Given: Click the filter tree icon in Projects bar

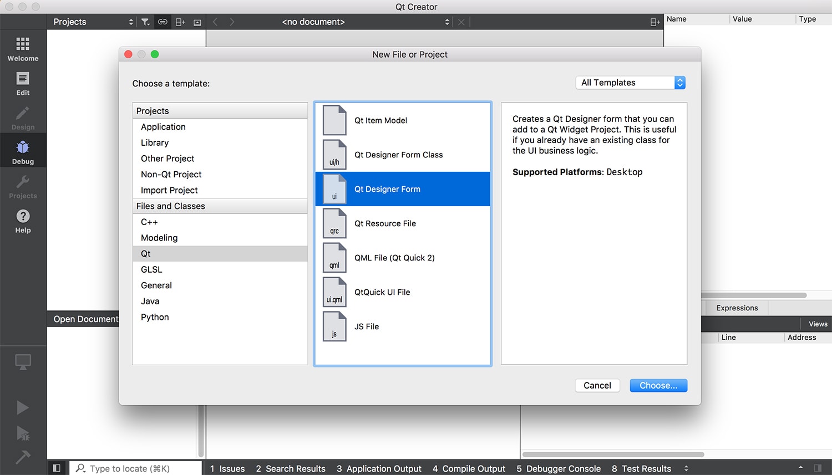Looking at the screenshot, I should (x=145, y=22).
